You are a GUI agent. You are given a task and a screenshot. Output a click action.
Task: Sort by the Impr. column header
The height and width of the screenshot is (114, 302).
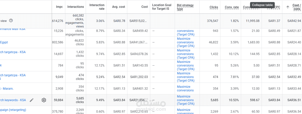coord(59,7)
